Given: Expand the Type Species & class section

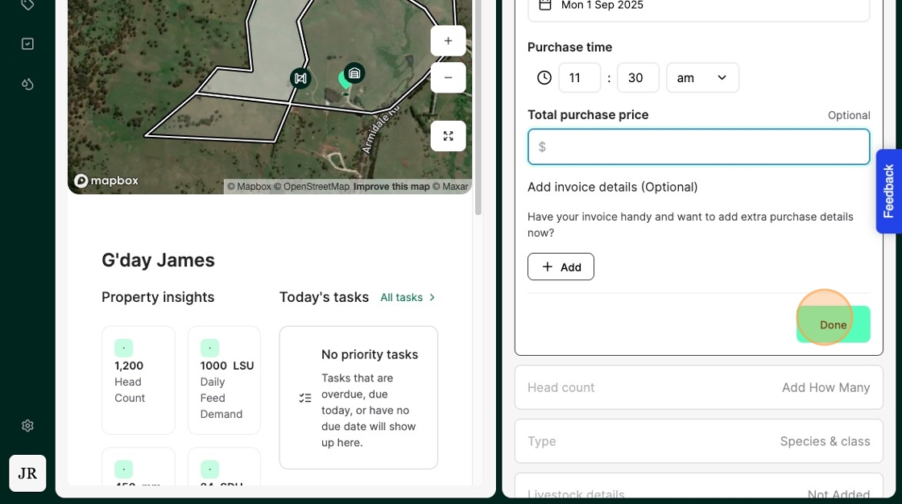Looking at the screenshot, I should point(698,441).
